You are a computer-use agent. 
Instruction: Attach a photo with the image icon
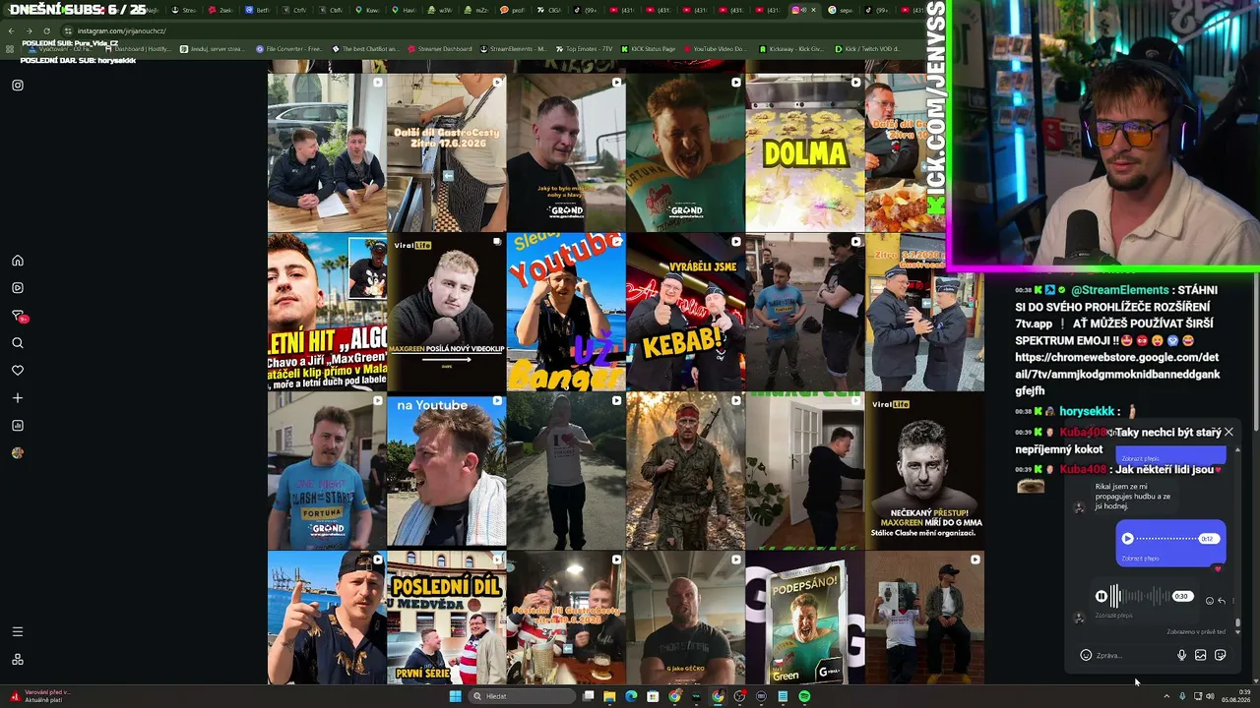click(1200, 655)
